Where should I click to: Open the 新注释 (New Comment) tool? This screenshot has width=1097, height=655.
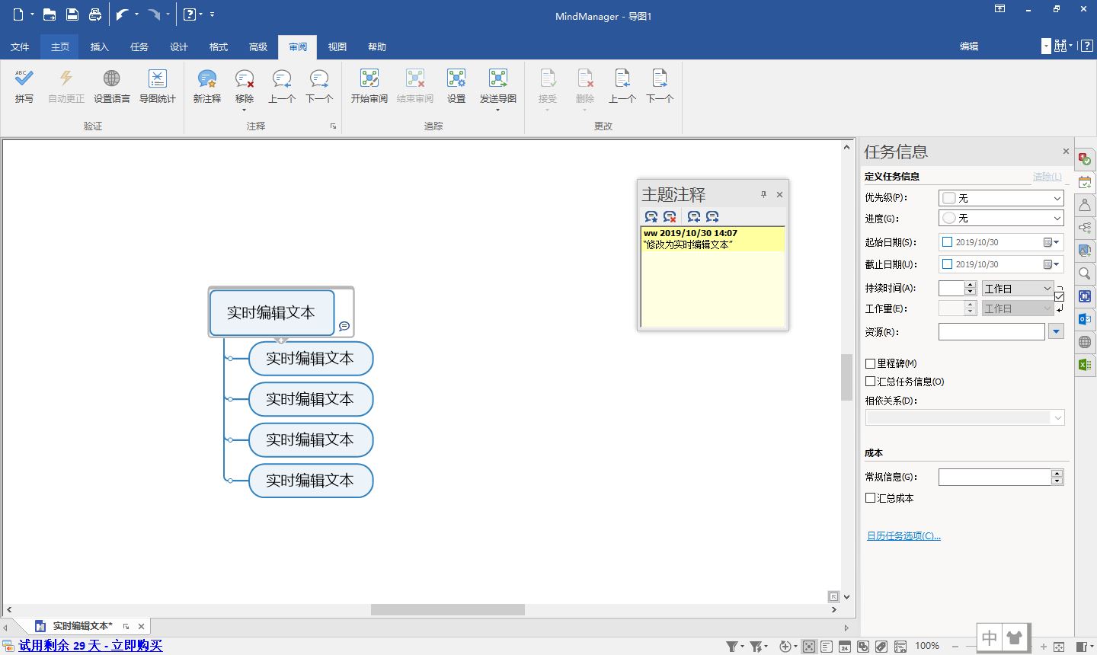206,86
